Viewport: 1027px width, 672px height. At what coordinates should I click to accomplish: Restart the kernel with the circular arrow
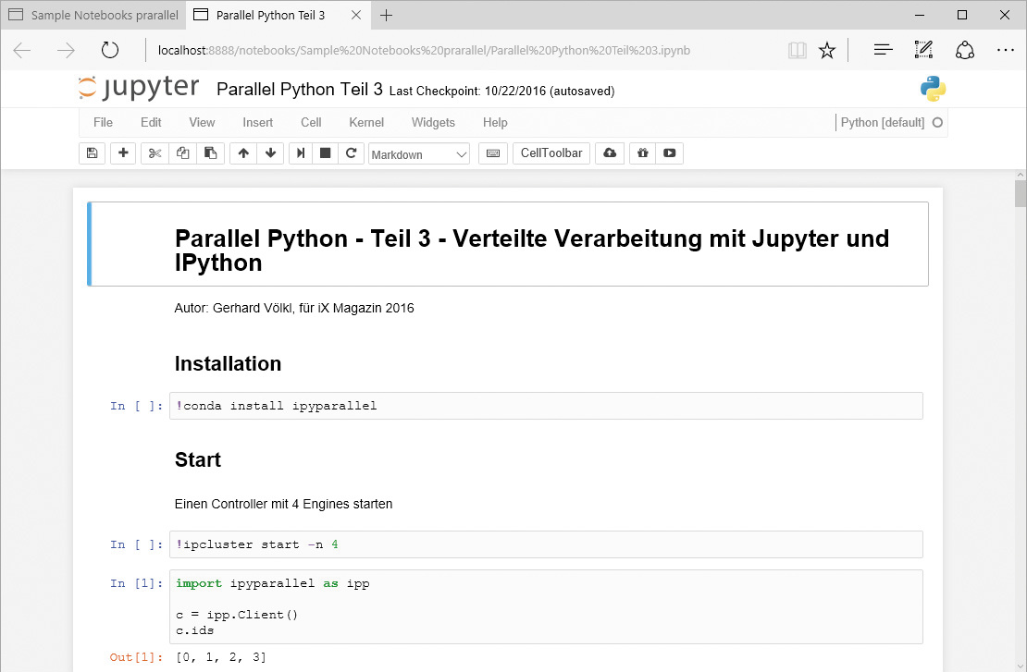coord(351,153)
